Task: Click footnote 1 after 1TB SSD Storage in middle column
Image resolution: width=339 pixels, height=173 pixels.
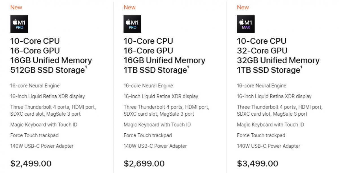Action: tap(188, 68)
